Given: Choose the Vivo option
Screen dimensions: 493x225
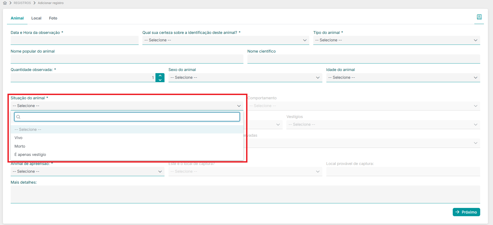Looking at the screenshot, I should 18,138.
